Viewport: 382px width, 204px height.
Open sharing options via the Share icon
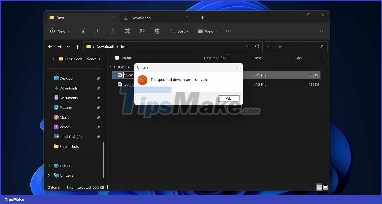(x=142, y=31)
